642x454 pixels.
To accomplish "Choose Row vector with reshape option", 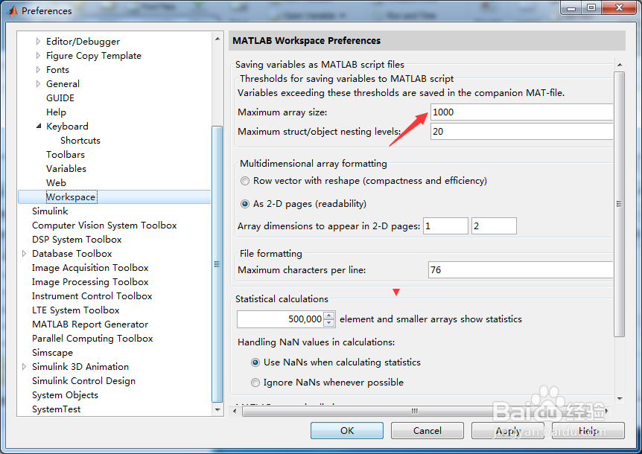I will point(245,181).
